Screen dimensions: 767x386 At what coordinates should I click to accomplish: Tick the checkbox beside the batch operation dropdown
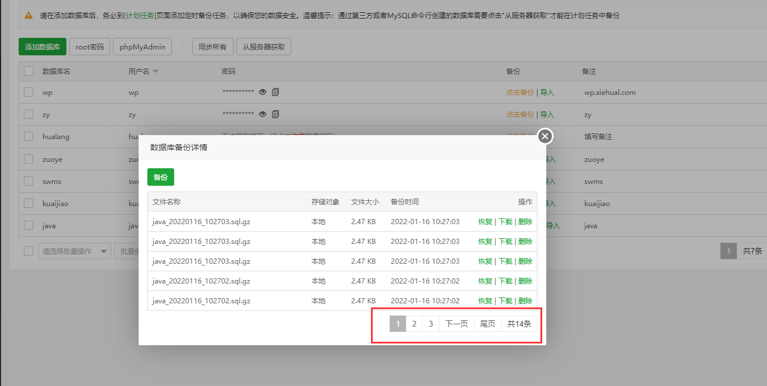pyautogui.click(x=29, y=251)
